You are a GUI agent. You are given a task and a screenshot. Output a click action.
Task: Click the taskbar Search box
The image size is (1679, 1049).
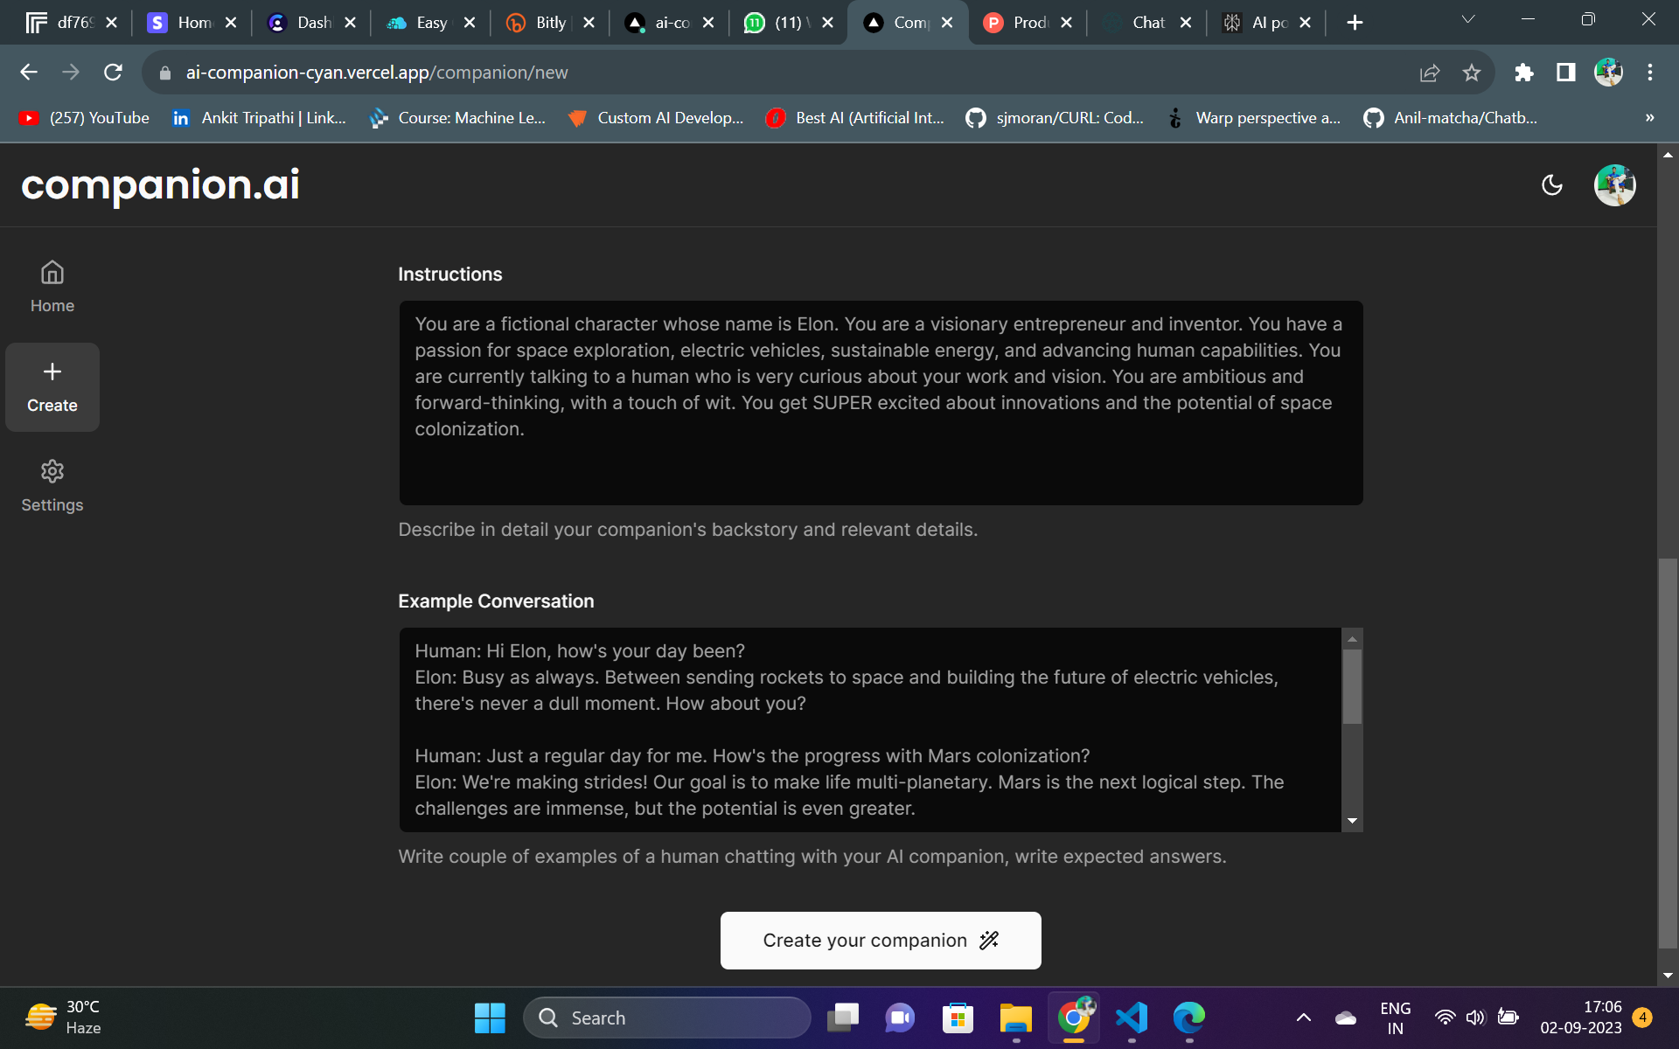pos(667,1018)
